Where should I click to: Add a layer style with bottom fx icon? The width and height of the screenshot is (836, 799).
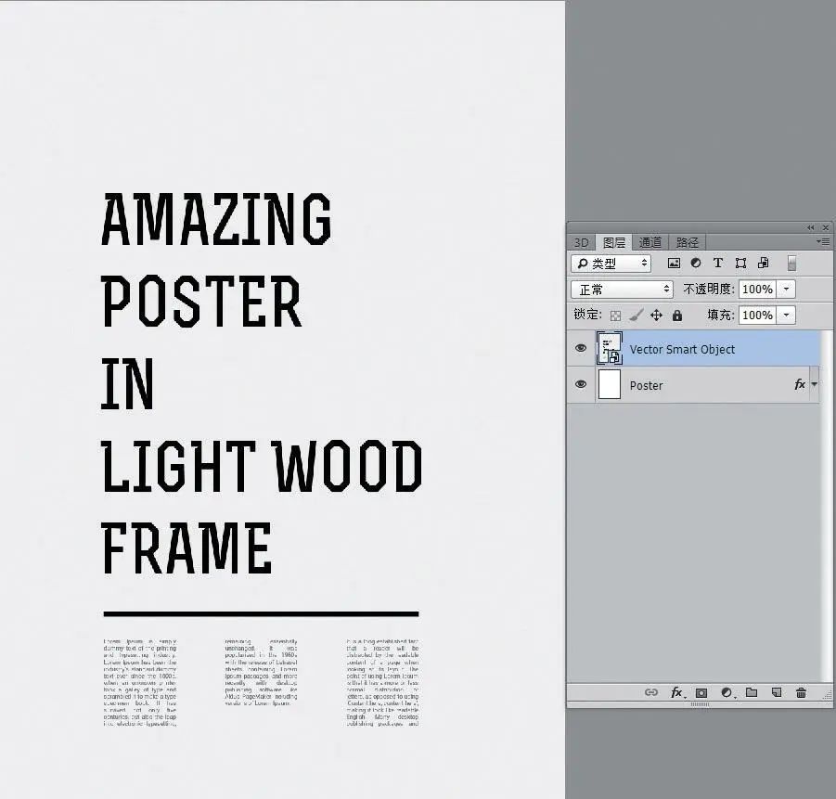[676, 692]
